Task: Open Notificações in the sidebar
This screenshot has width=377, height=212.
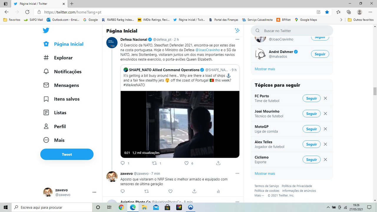Action: point(62,72)
